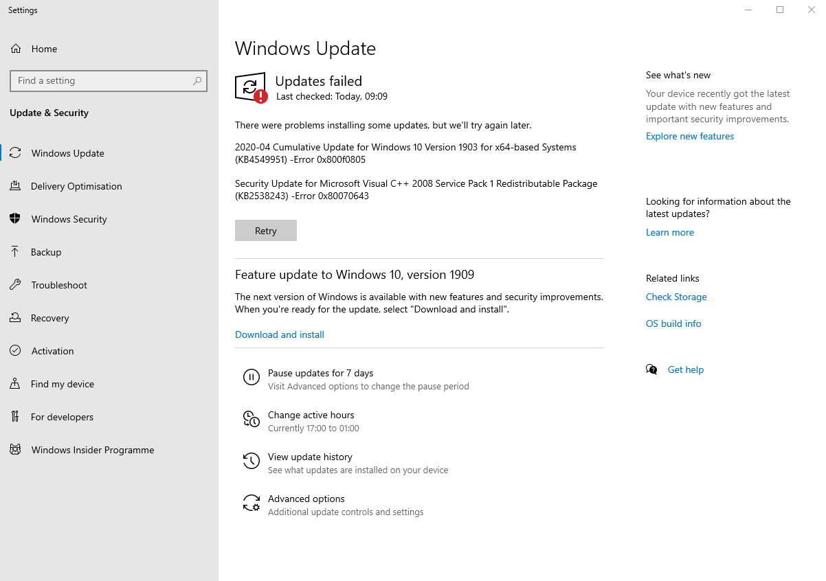Select the For developers sidebar label

tap(62, 417)
